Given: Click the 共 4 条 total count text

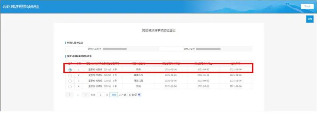Looking at the screenshot, I should point(123,95).
